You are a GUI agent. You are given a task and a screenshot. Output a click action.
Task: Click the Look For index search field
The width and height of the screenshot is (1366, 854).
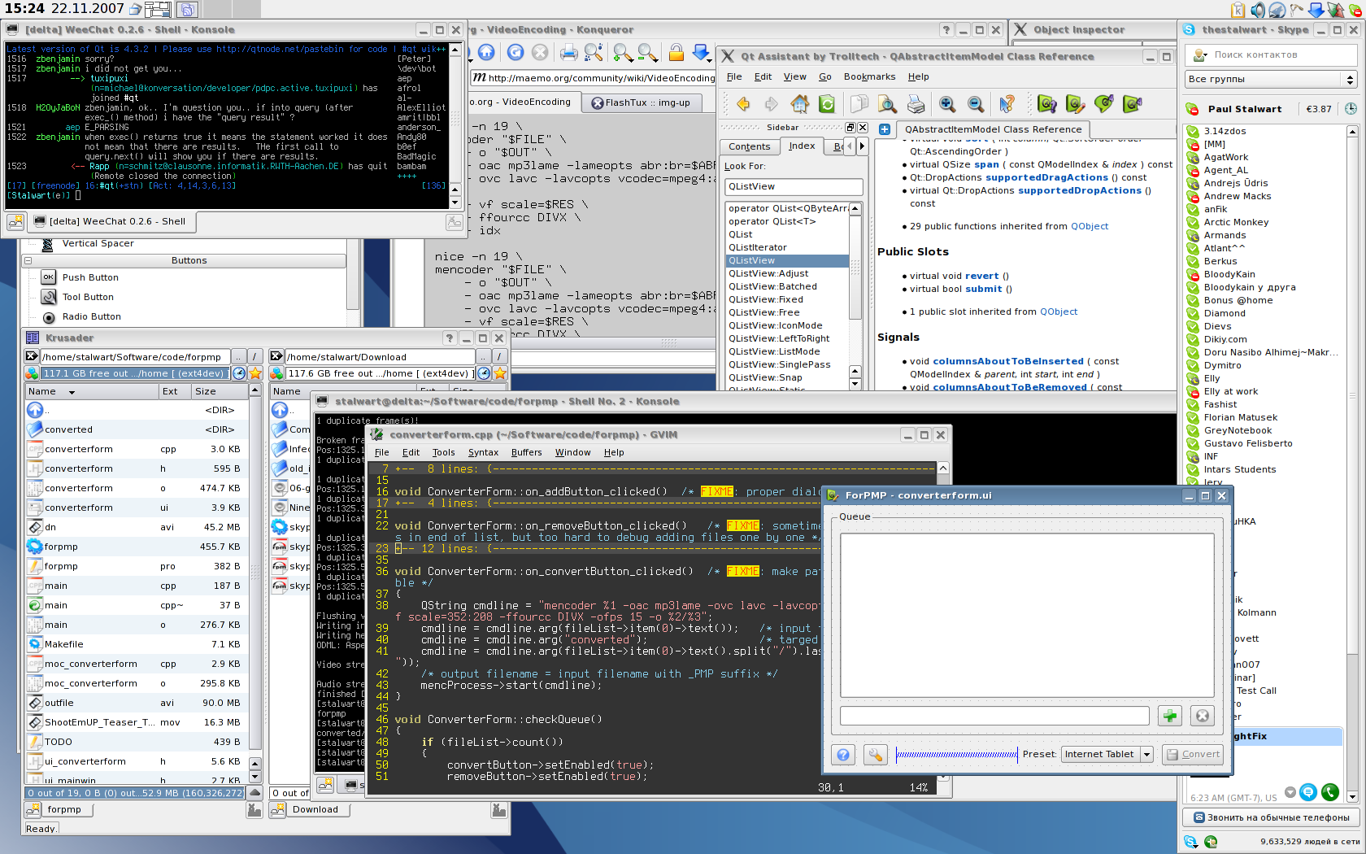point(793,187)
